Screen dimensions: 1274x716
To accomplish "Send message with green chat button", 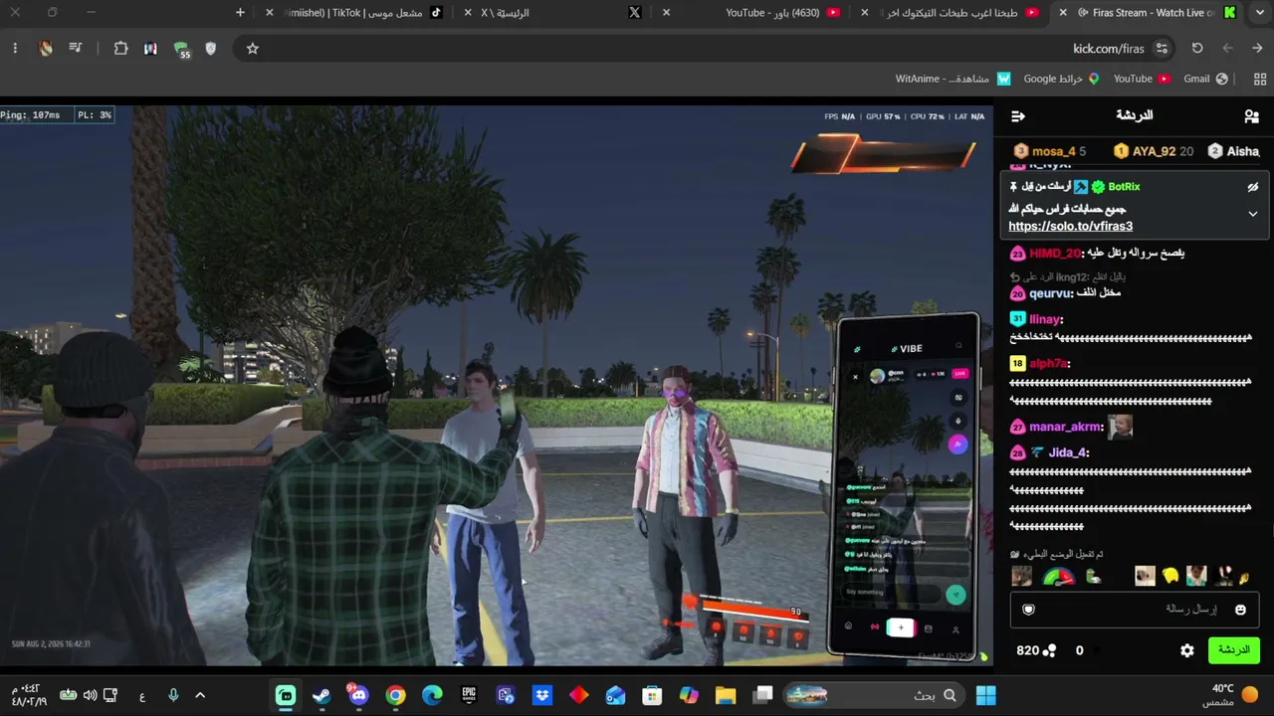I will click(1233, 650).
